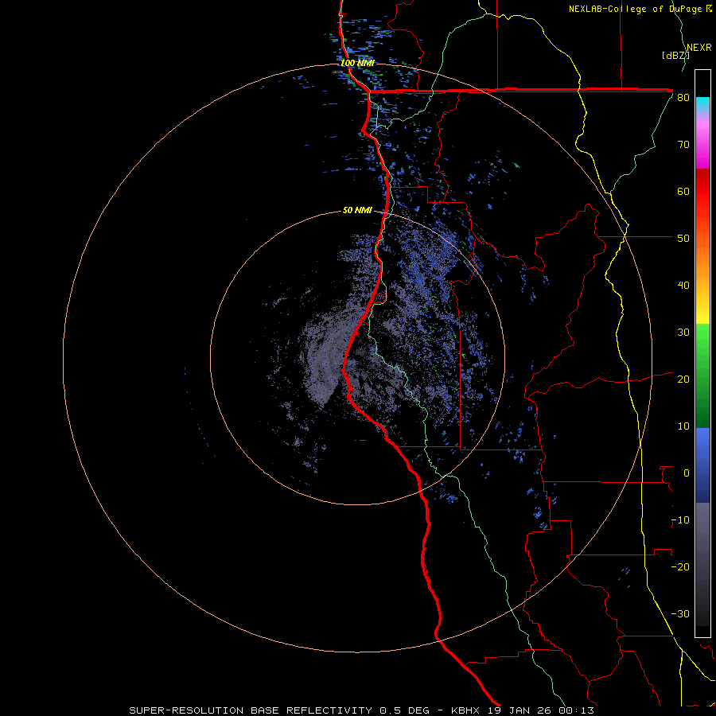
Task: Click the 50 NMI range ring label
Action: (x=357, y=211)
